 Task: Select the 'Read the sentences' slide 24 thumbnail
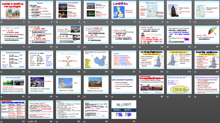tap(207, 60)
